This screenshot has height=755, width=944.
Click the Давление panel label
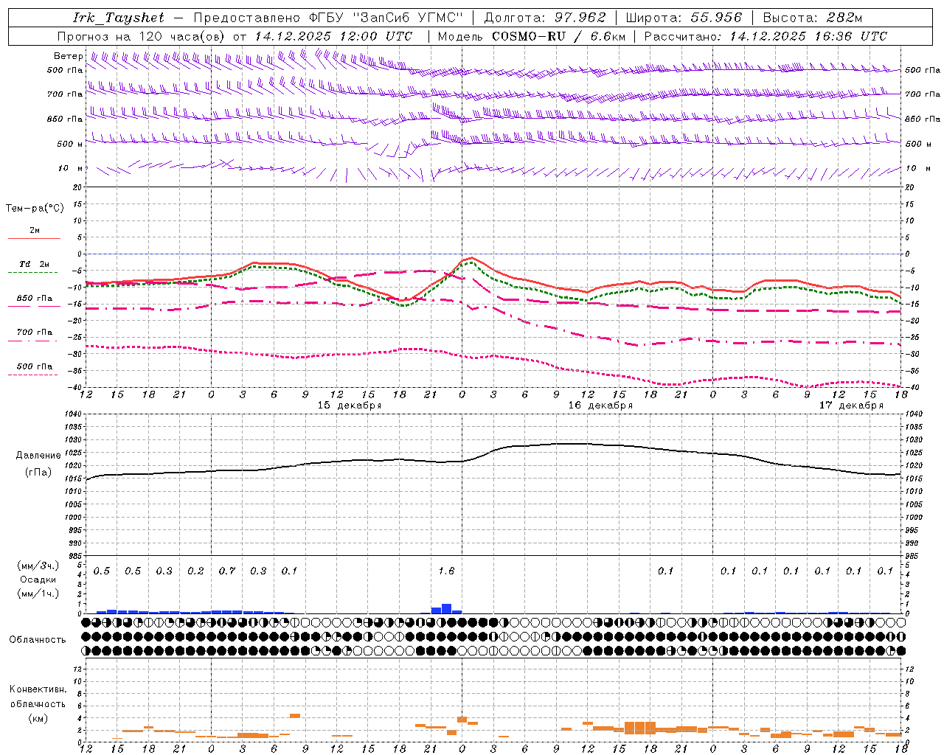click(x=38, y=456)
